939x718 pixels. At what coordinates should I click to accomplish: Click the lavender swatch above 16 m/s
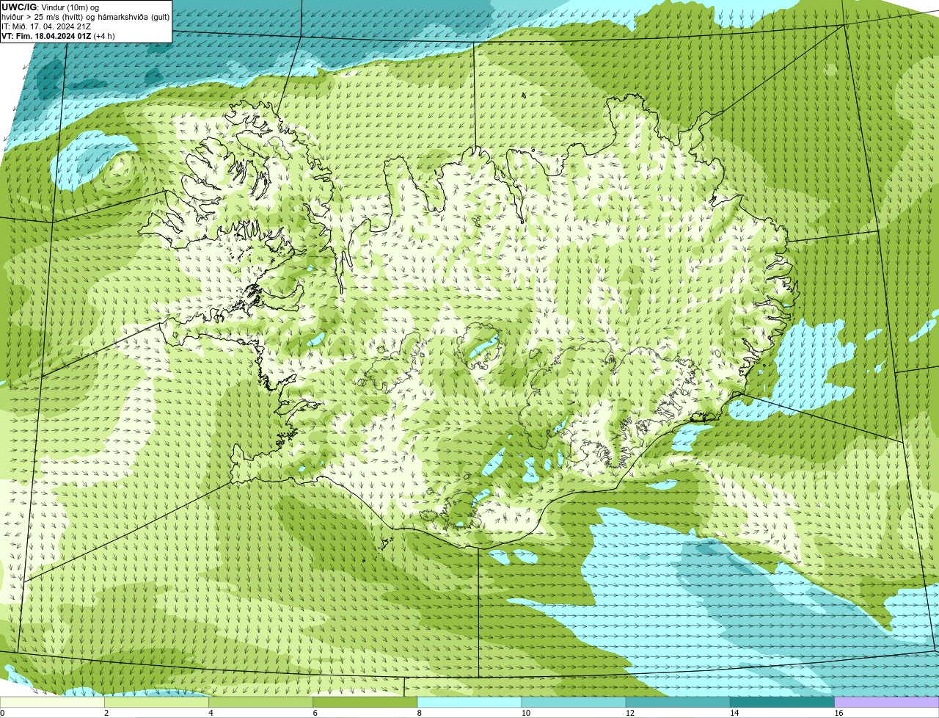pyautogui.click(x=887, y=703)
